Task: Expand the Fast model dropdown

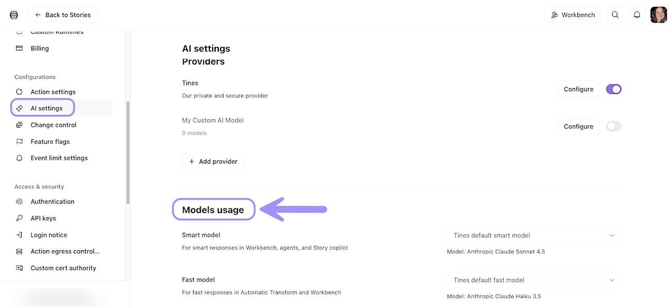Action: pos(534,280)
